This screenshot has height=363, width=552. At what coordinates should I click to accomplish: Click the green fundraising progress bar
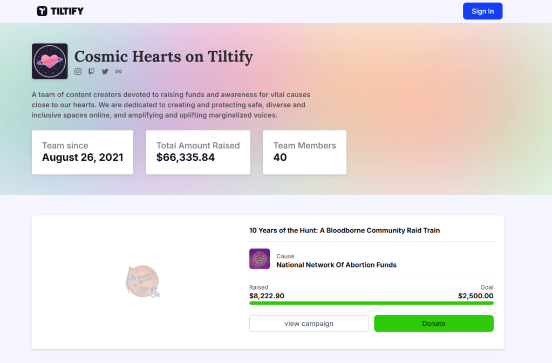371,303
